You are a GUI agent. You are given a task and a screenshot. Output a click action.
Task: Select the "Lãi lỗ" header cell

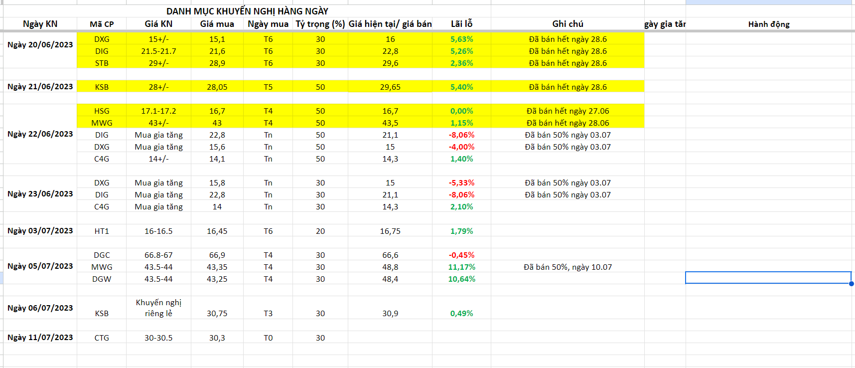tap(462, 24)
